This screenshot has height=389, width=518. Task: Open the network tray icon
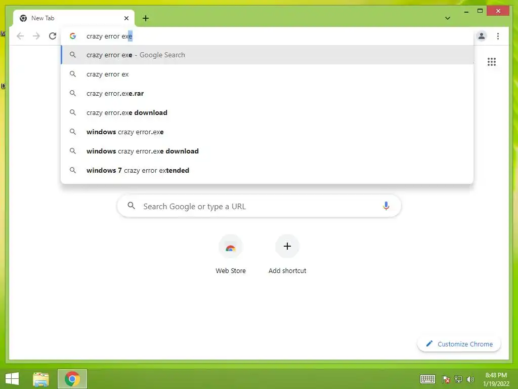click(458, 379)
